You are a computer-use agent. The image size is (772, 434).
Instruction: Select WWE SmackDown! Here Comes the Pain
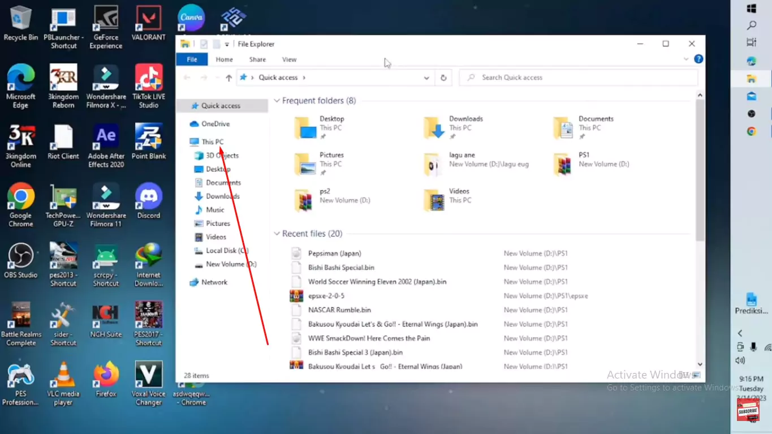[x=369, y=338]
